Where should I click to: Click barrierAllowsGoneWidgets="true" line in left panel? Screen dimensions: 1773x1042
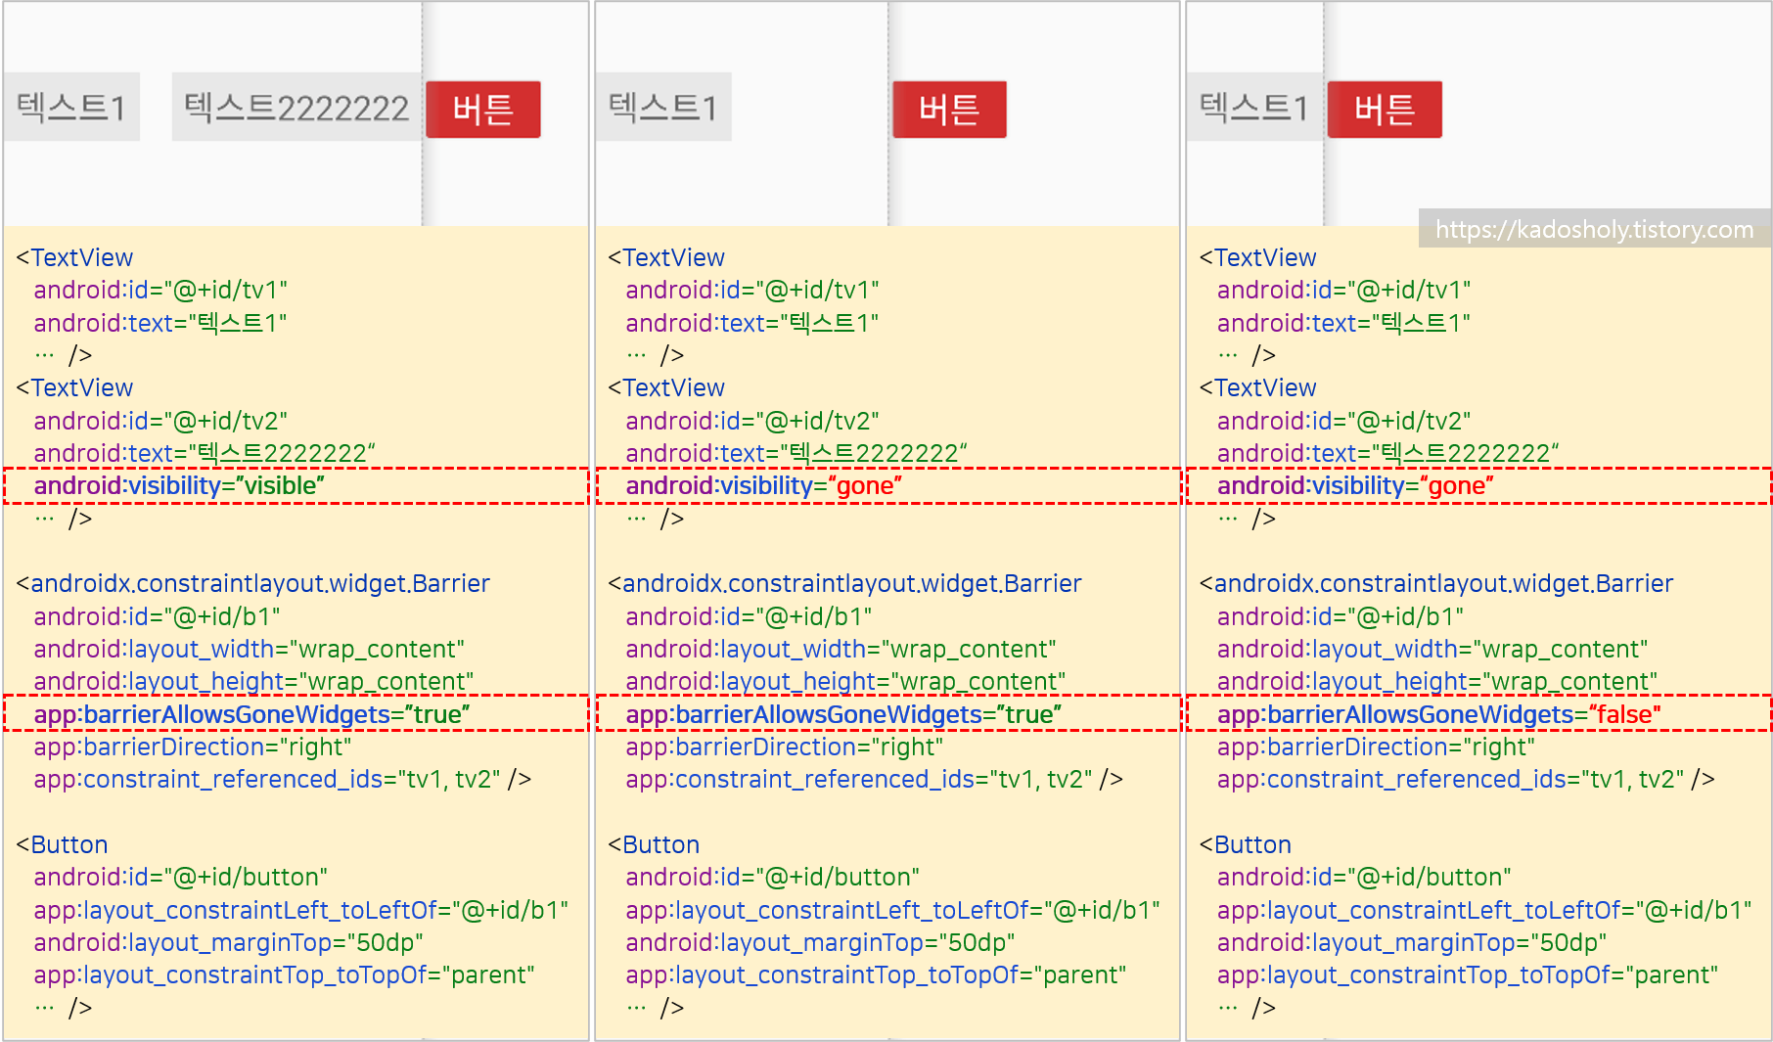[x=251, y=715]
